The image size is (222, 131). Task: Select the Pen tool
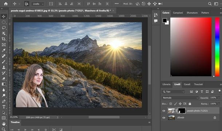4,101
